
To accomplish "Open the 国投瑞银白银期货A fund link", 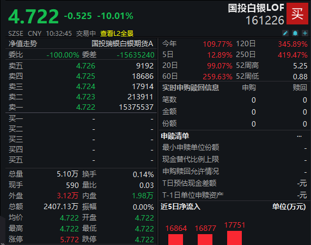I will click(122, 44).
